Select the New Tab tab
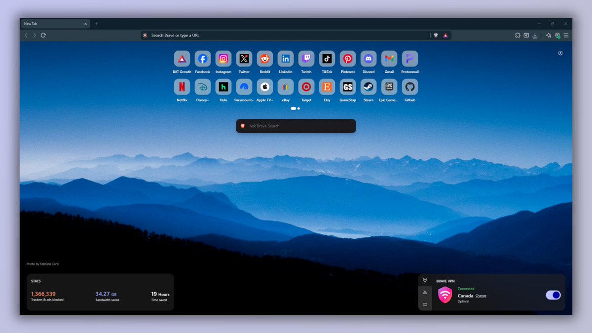The image size is (592, 333). pyautogui.click(x=55, y=24)
